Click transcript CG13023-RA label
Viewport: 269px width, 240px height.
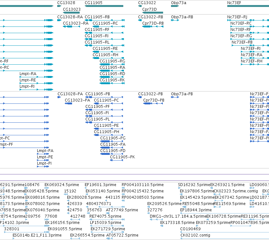coord(76,23)
